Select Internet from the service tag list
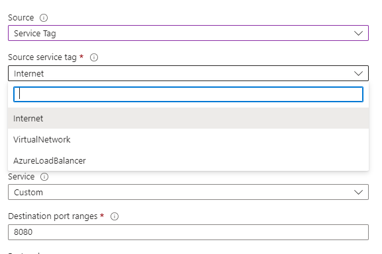The width and height of the screenshot is (382, 254). (x=188, y=118)
